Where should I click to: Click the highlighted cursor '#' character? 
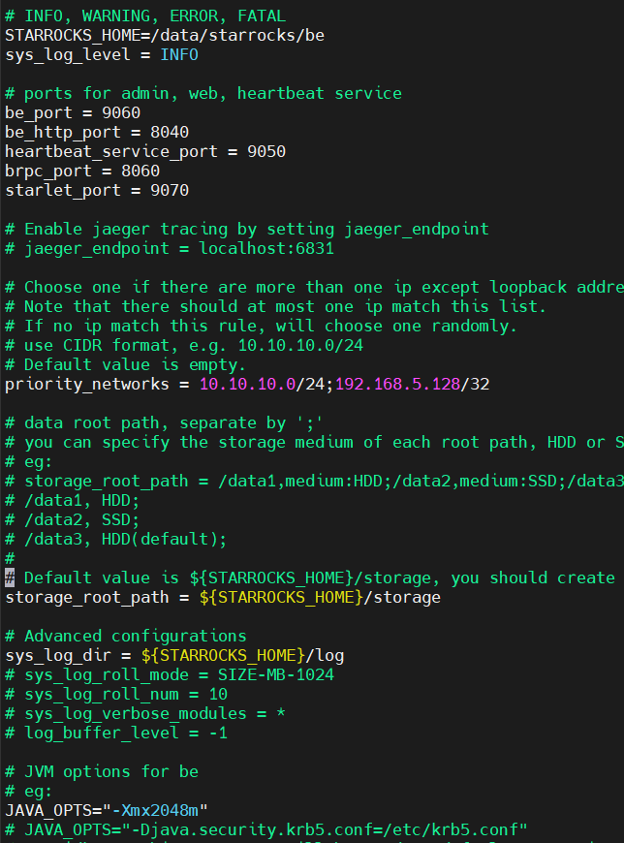point(10,578)
